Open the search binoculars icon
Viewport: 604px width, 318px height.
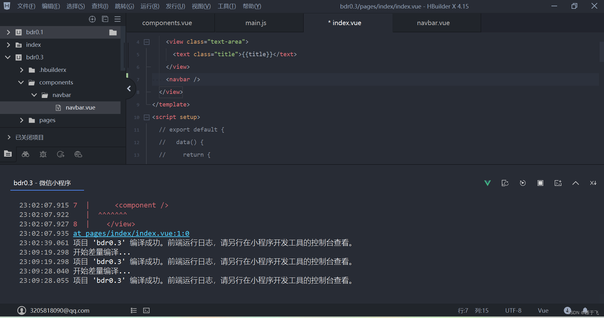click(x=25, y=154)
